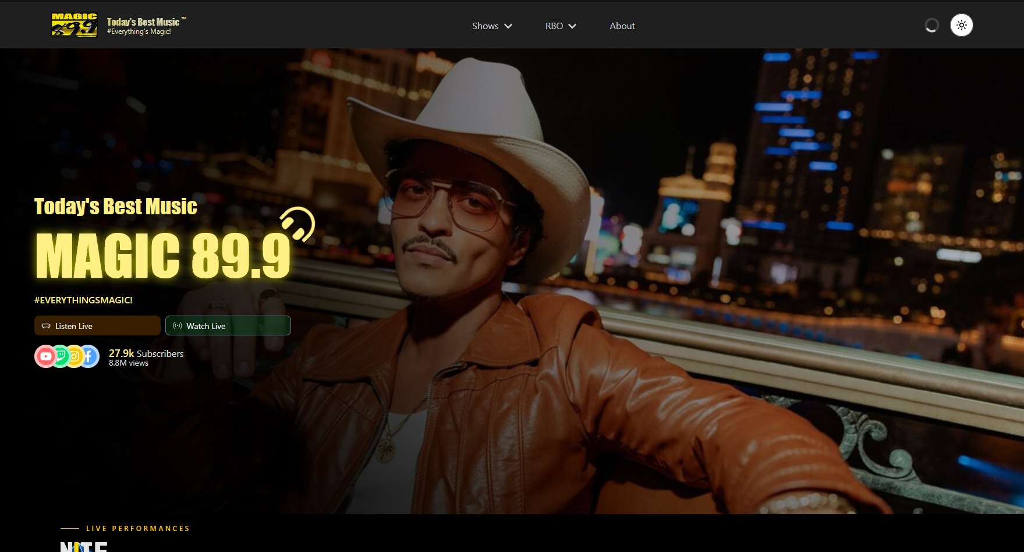This screenshot has height=552, width=1024.
Task: Click the headphones icon beside MAGIC 89.9
Action: click(297, 224)
